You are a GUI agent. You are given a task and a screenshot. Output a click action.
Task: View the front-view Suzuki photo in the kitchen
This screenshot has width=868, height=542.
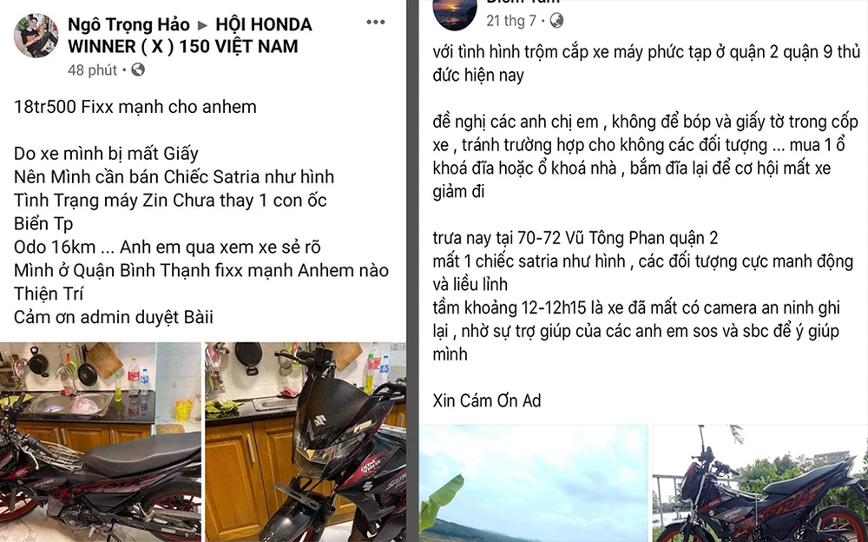click(x=306, y=442)
